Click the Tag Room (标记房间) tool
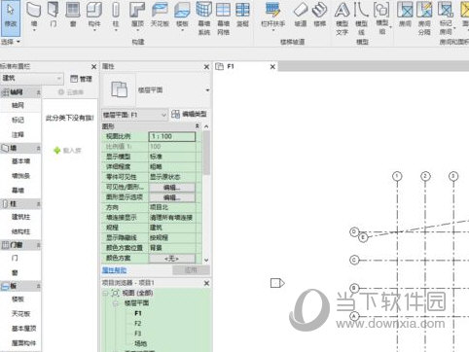This screenshot has width=469, height=352. point(446,18)
